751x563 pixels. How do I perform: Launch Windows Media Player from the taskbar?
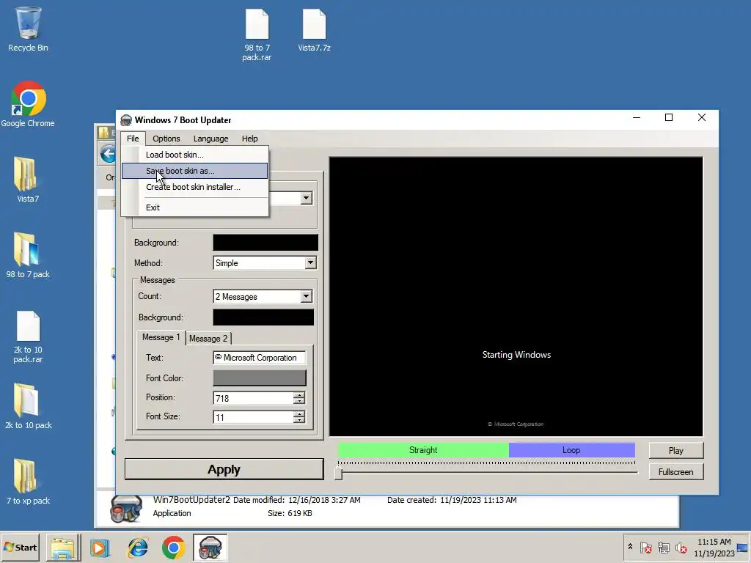pos(100,547)
